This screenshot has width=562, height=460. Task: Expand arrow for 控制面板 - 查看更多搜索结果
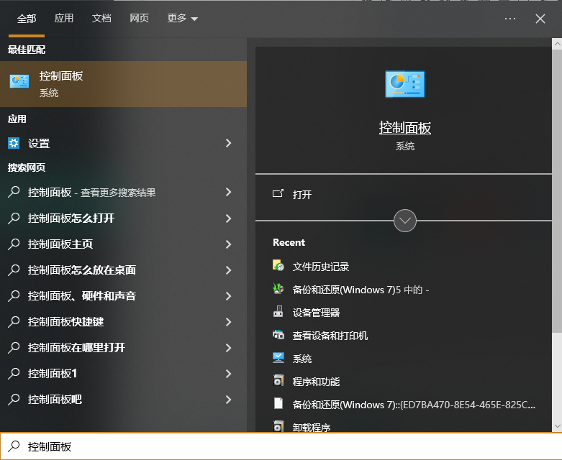click(x=228, y=192)
